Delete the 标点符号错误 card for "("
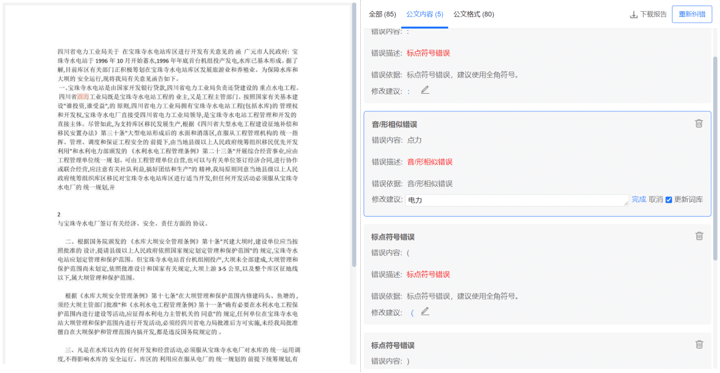Screen dimensions: 720x373 pyautogui.click(x=699, y=236)
